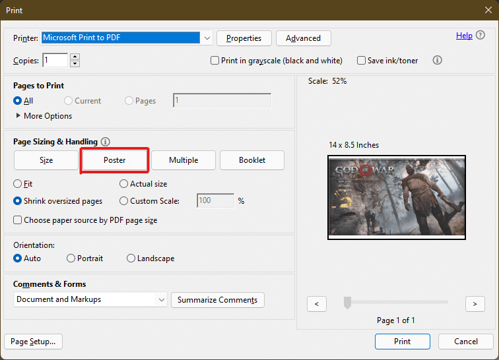The height and width of the screenshot is (360, 499).
Task: Go to next preview page
Action: (x=475, y=304)
